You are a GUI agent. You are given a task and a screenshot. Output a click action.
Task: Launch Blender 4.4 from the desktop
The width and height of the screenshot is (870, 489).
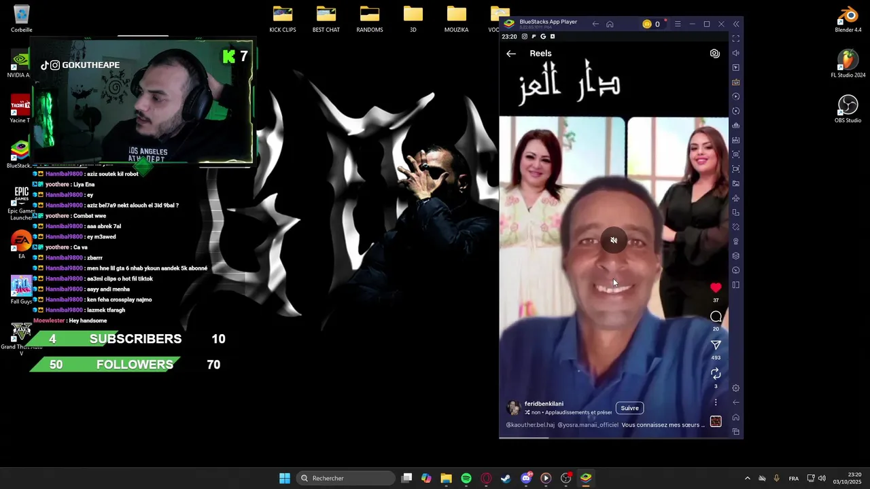pos(848,19)
